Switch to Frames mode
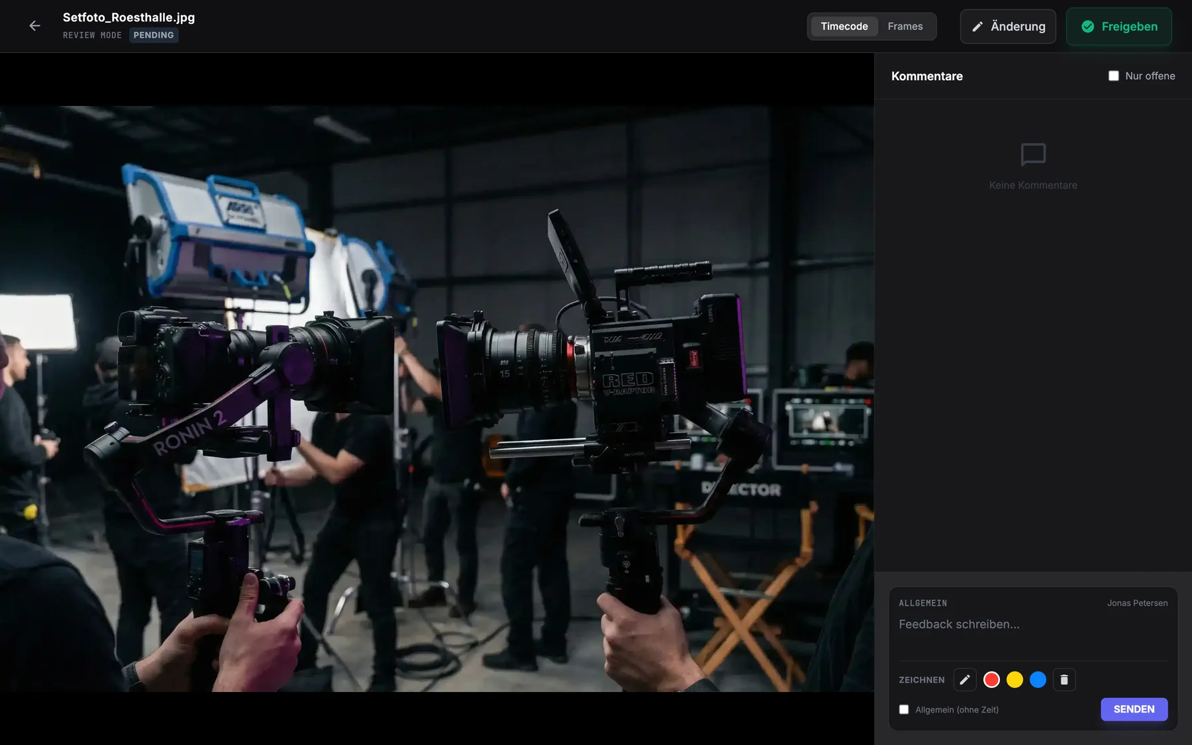This screenshot has width=1192, height=745. [x=905, y=26]
